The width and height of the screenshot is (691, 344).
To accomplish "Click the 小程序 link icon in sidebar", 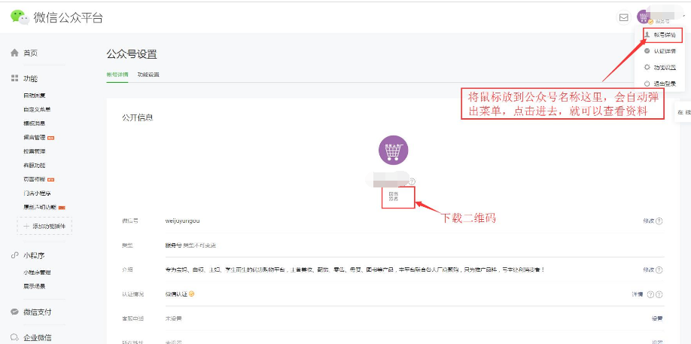I will (14, 255).
